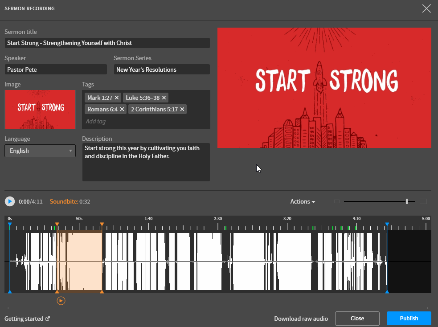Click the 2:30 timeline ruler mark
The width and height of the screenshot is (438, 327).
click(218, 219)
